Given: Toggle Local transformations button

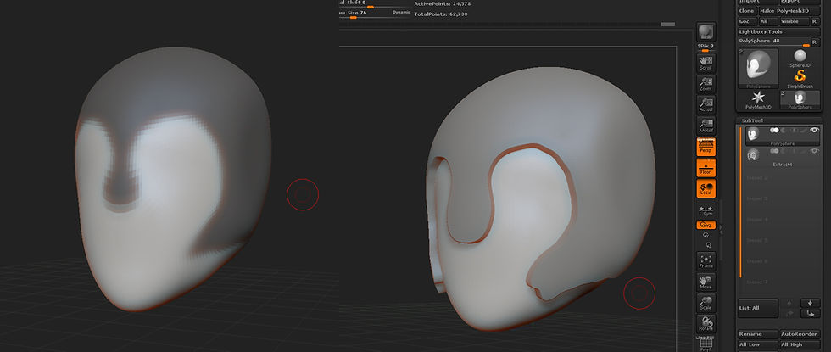Looking at the screenshot, I should (706, 188).
